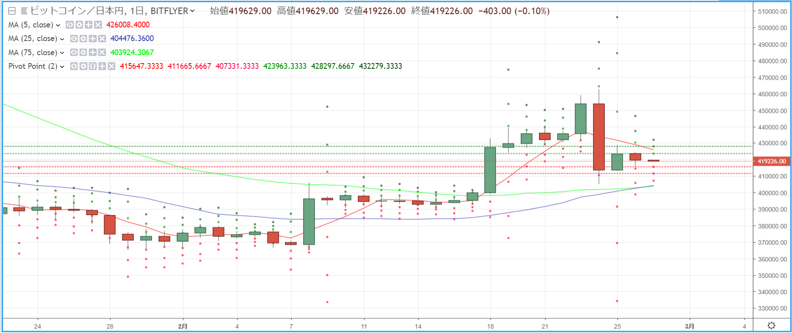Open settings gear for MA (5, close)

coord(79,25)
